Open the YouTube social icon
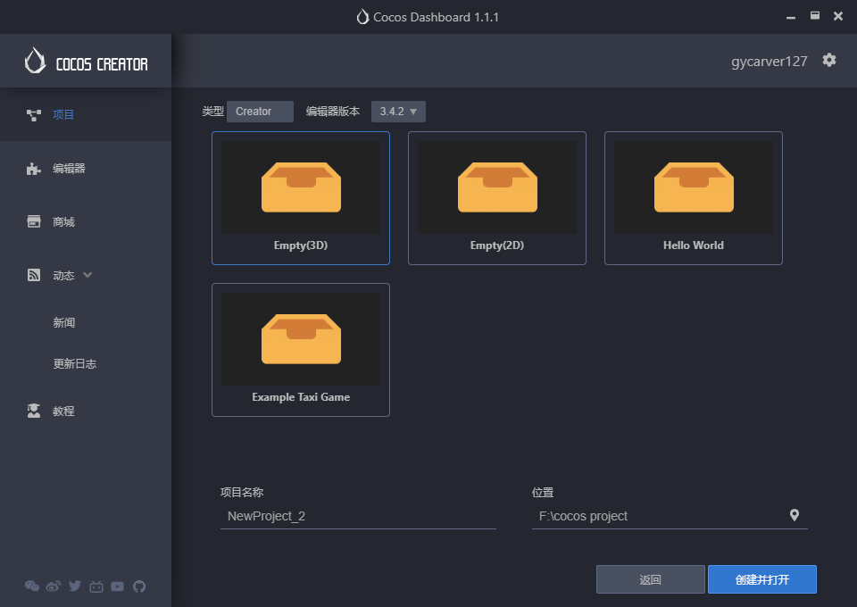 [x=118, y=586]
